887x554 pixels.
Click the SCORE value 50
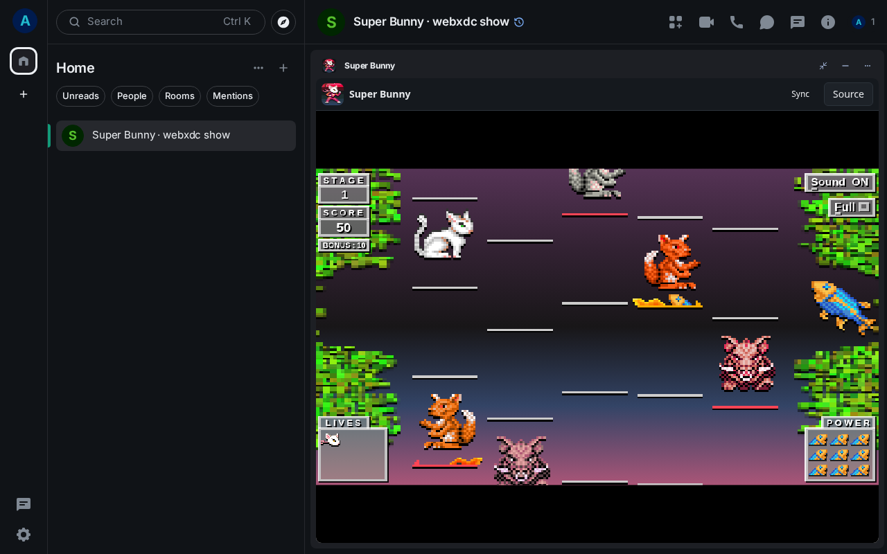coord(344,228)
